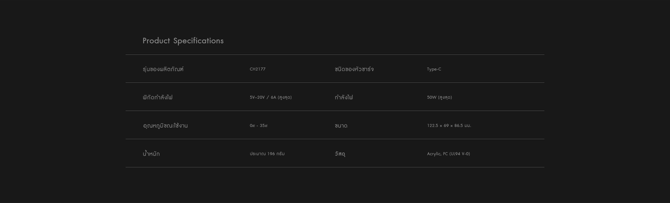Select the Type-C connector value

click(434, 69)
